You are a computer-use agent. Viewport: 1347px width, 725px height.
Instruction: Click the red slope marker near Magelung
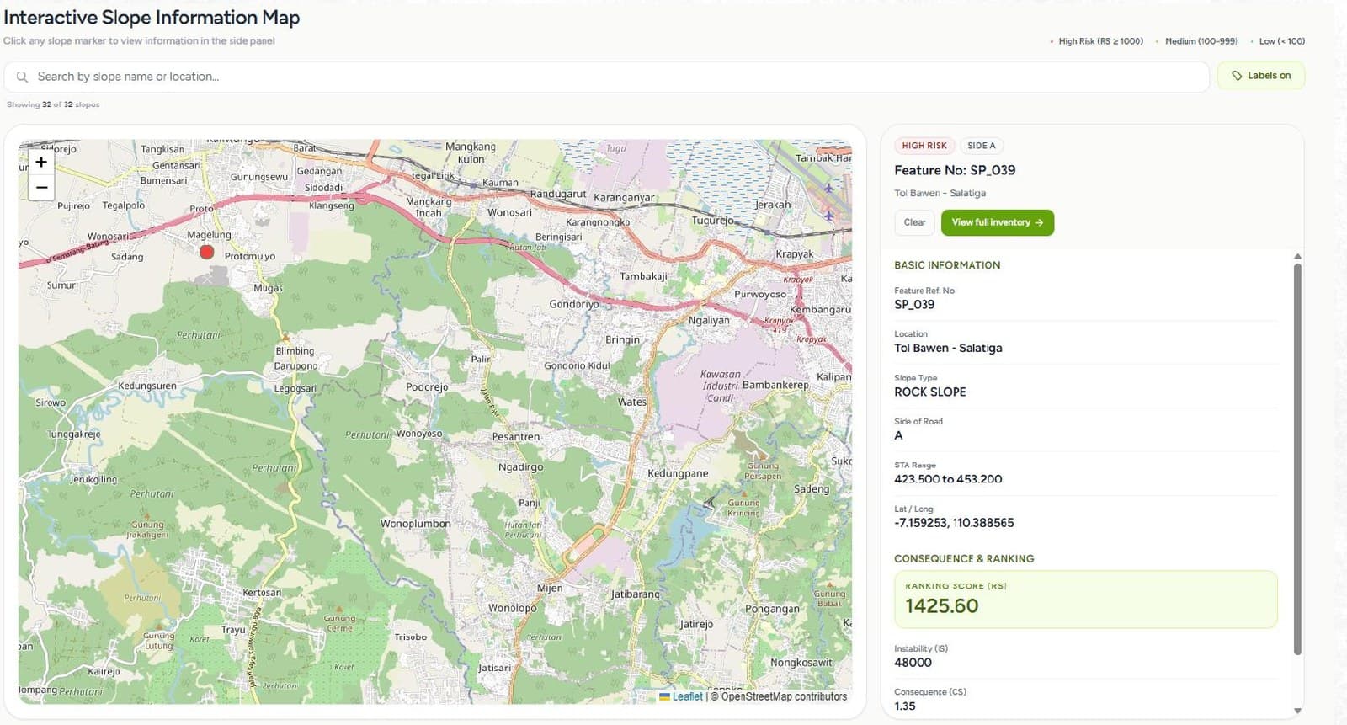[x=207, y=252]
